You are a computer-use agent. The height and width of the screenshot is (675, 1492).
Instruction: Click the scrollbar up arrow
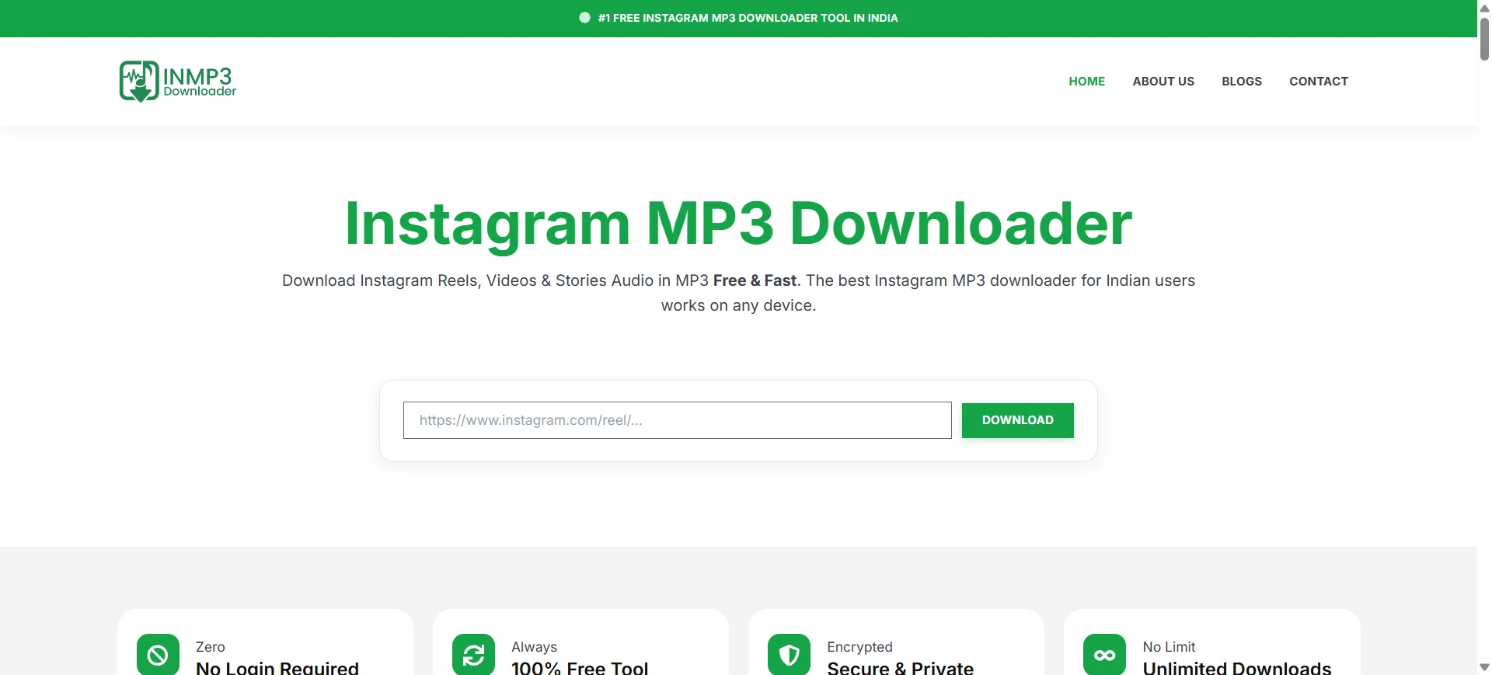coord(1484,8)
